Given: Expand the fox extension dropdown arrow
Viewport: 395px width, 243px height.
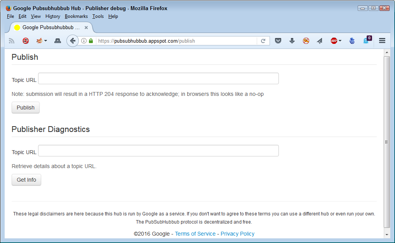Looking at the screenshot, I should [x=45, y=41].
